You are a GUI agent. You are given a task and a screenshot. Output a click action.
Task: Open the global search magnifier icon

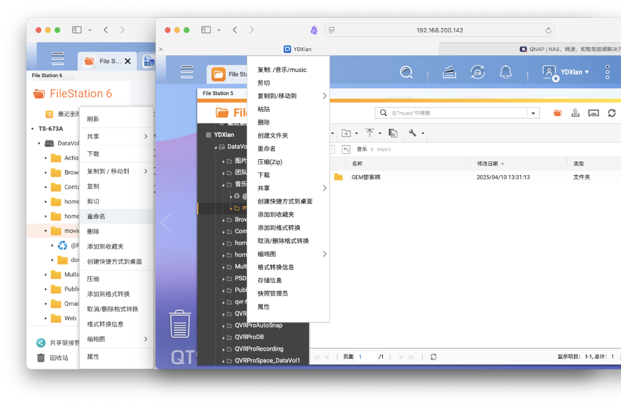(406, 72)
